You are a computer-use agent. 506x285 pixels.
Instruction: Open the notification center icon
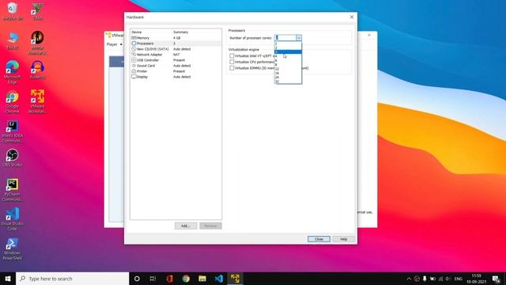(x=496, y=279)
